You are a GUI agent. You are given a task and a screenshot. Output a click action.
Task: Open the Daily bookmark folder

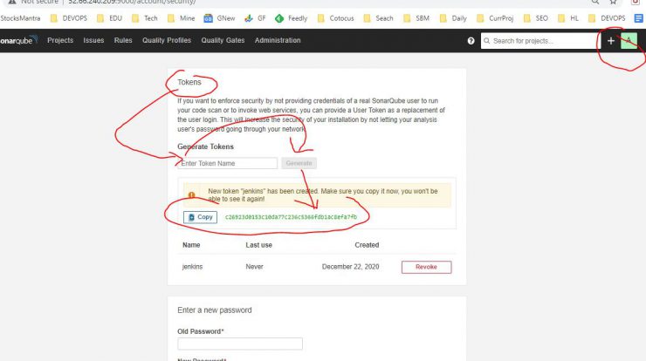click(453, 18)
